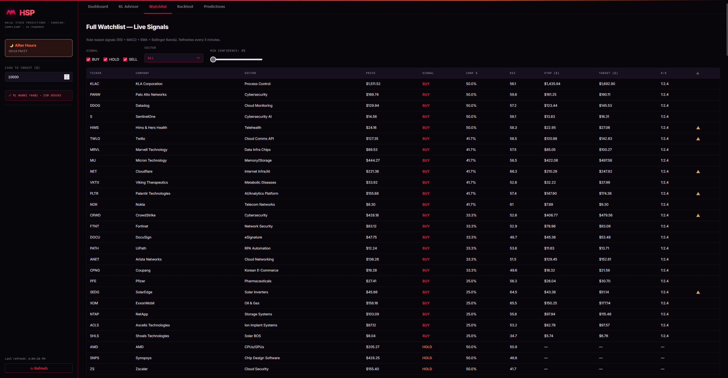Switch to the Backtest tab

click(185, 6)
